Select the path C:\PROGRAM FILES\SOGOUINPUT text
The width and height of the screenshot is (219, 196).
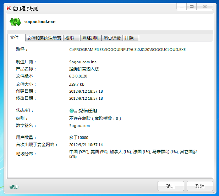[127, 50]
